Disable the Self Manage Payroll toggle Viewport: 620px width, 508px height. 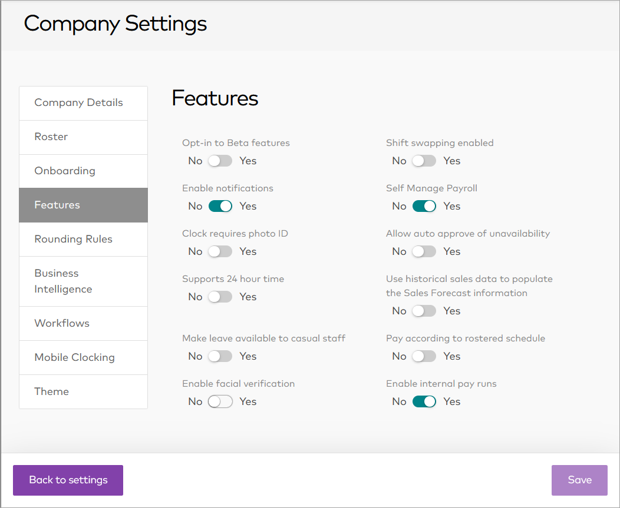point(424,206)
